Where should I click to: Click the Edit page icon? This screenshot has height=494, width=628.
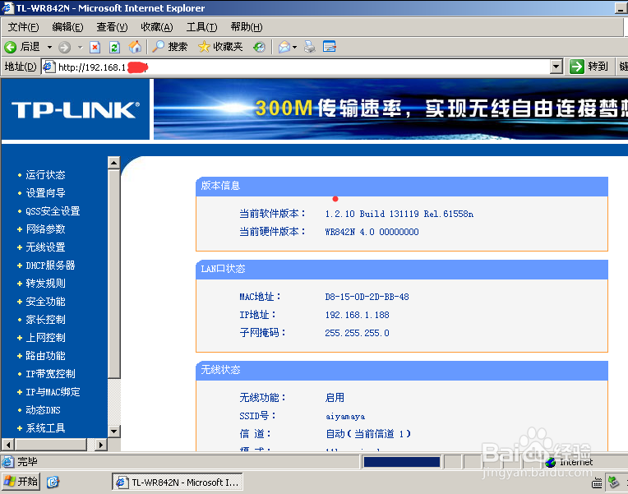coord(330,47)
